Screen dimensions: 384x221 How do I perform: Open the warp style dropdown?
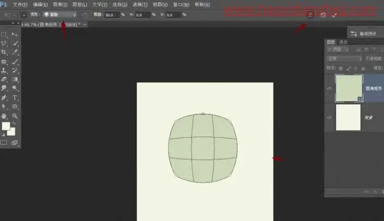click(60, 15)
